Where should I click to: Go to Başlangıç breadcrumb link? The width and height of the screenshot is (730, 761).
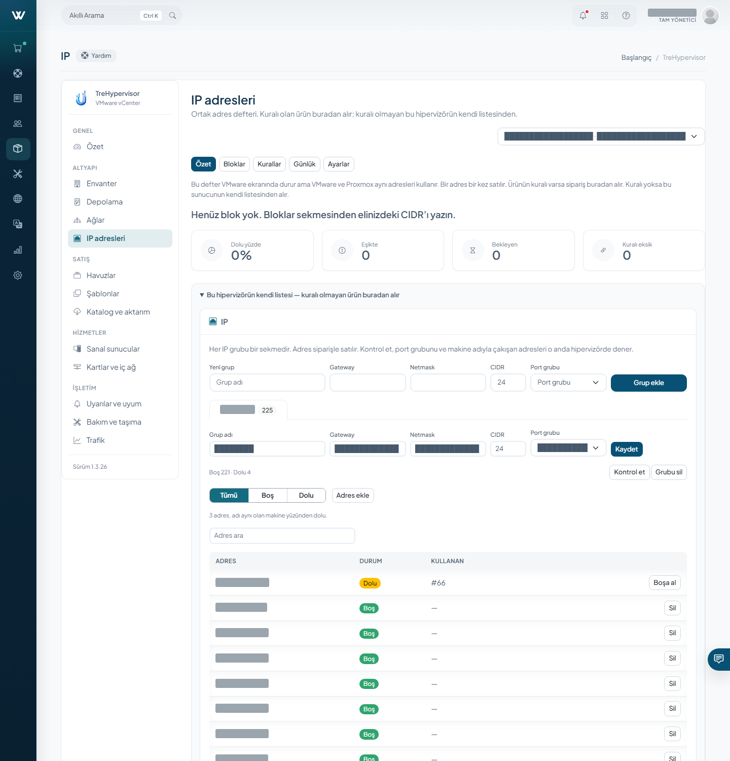tap(637, 58)
